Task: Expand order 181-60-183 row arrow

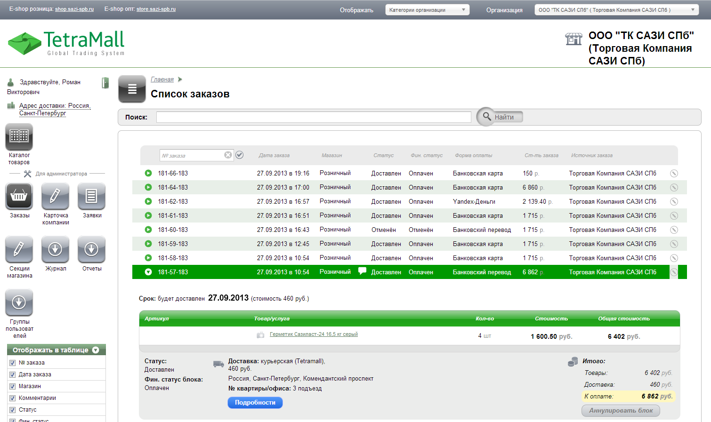Action: pos(148,230)
